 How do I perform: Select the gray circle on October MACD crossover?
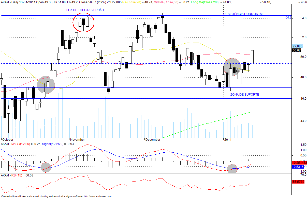pyautogui.click(x=46, y=168)
